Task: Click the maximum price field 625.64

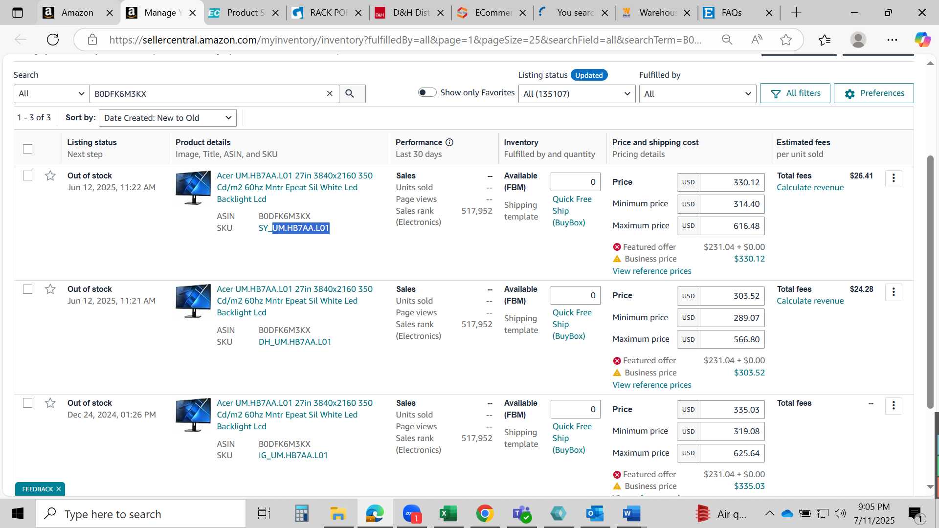Action: click(x=732, y=453)
